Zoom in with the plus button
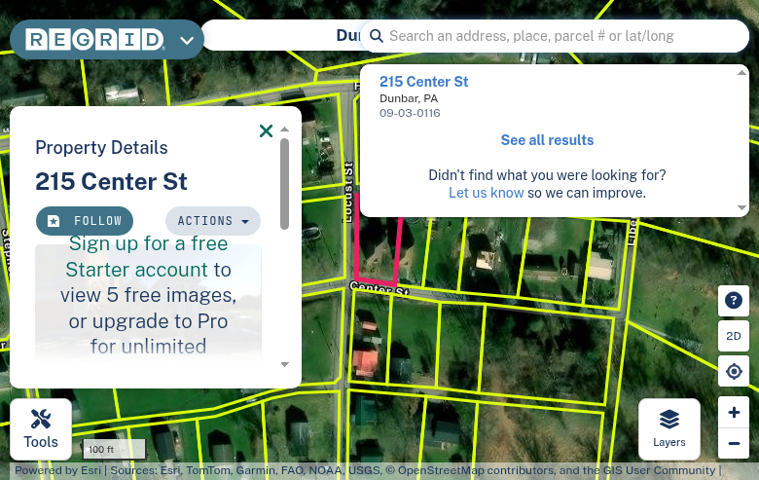759x480 pixels. tap(734, 412)
